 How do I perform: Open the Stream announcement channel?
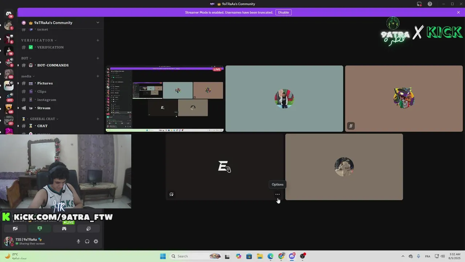click(x=60, y=108)
